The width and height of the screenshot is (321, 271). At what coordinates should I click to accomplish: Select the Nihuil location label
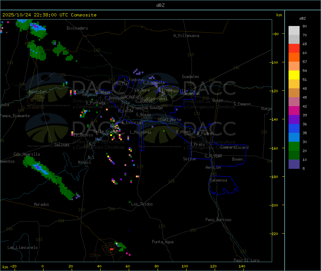[85, 162]
